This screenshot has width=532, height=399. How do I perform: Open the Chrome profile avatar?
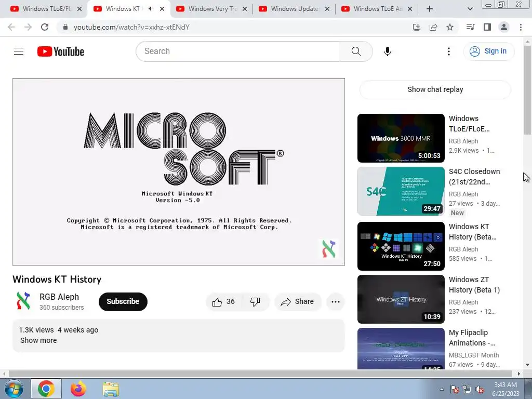click(x=504, y=27)
